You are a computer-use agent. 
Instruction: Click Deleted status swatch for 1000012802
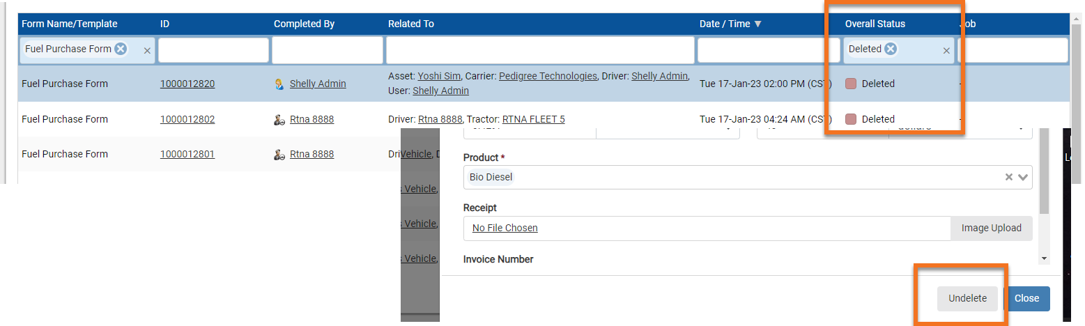[x=851, y=119]
